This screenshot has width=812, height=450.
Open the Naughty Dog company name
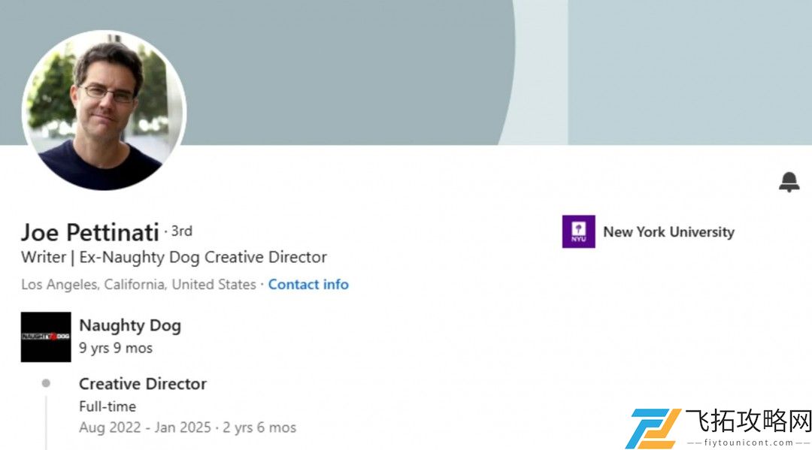pos(130,325)
